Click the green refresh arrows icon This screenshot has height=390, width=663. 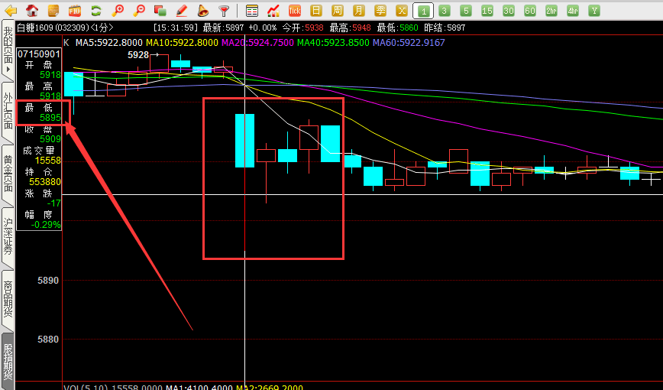click(96, 11)
